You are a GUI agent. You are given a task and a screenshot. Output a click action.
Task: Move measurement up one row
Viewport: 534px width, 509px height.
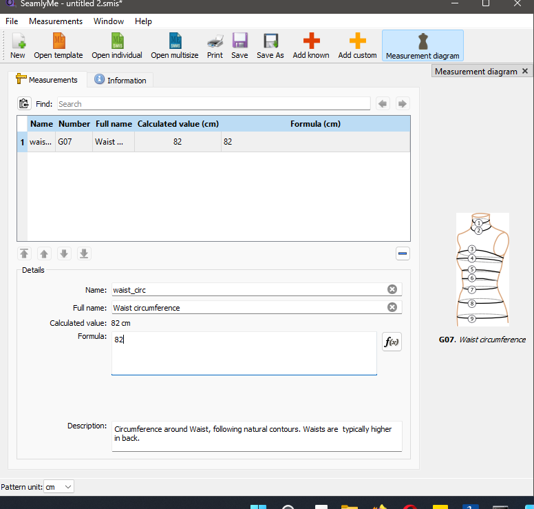click(44, 253)
